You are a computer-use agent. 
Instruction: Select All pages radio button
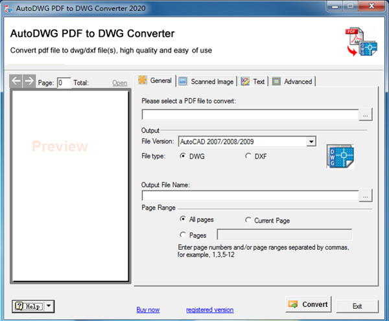click(183, 219)
